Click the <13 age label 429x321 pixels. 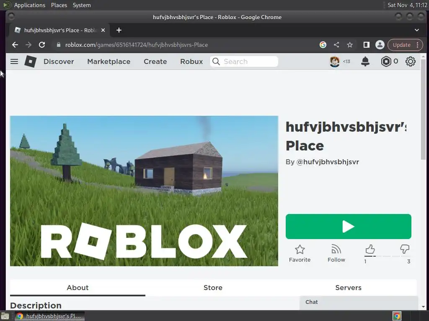click(x=346, y=61)
